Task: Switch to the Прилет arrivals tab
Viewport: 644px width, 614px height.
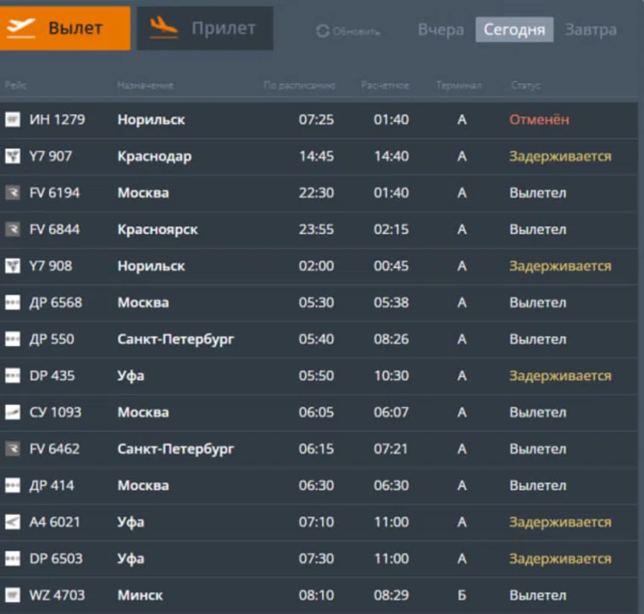Action: point(205,28)
